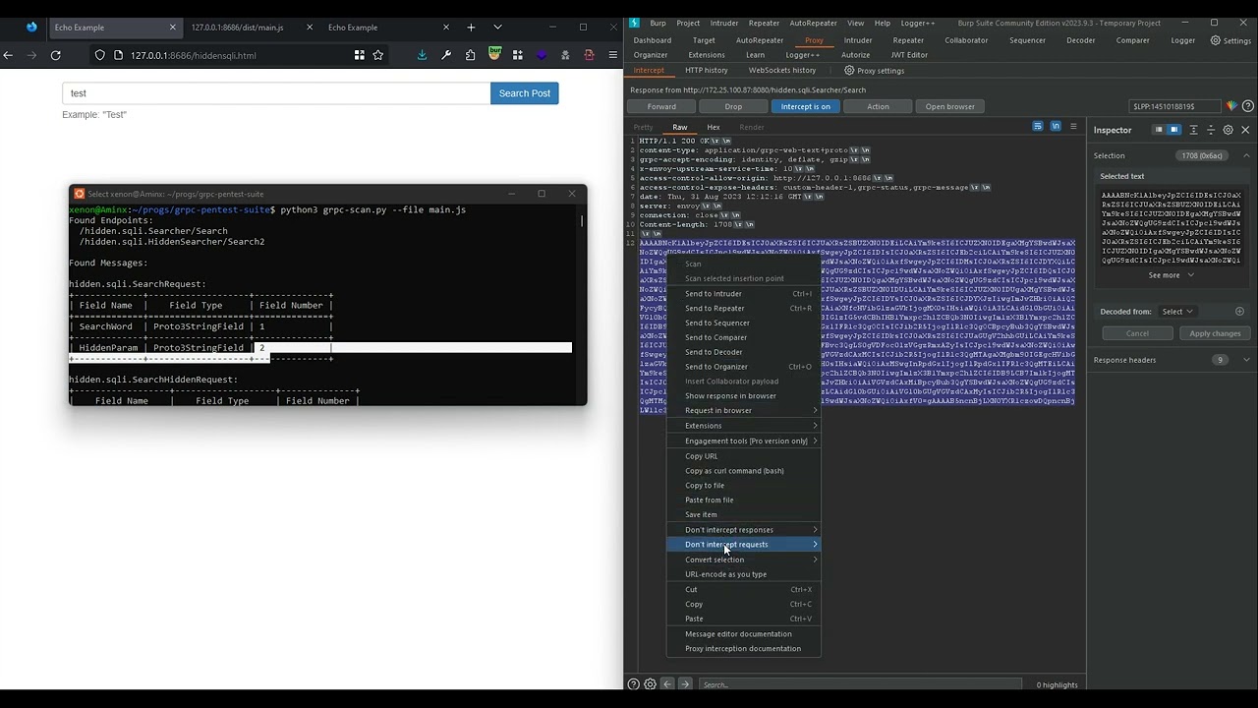Switch to Hex view tab
The width and height of the screenshot is (1258, 708).
click(714, 127)
